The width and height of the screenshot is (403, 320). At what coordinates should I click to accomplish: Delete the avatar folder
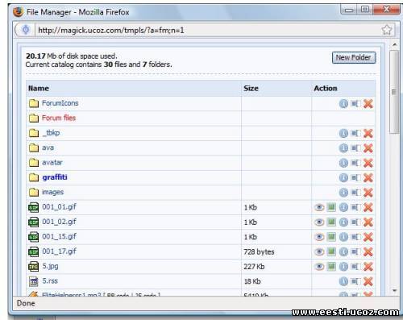pos(368,163)
